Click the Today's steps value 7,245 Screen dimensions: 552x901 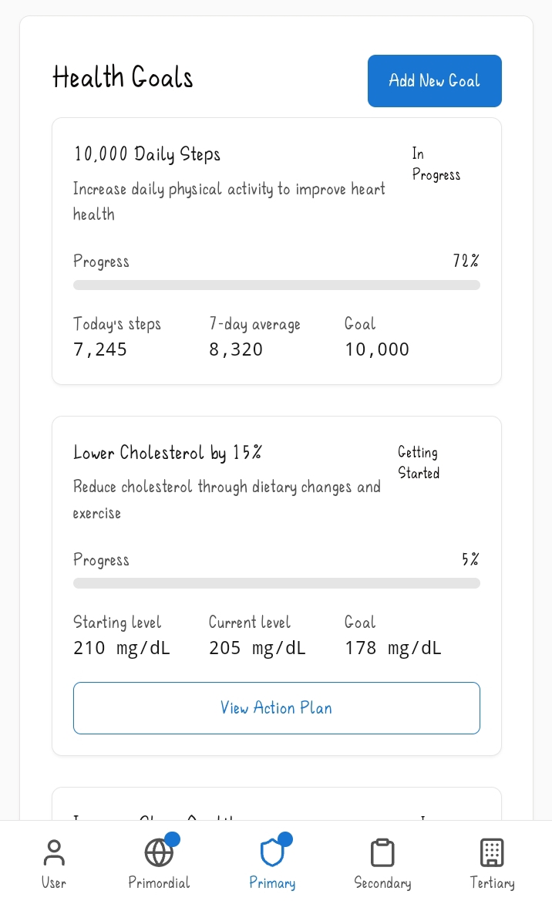pyautogui.click(x=100, y=349)
